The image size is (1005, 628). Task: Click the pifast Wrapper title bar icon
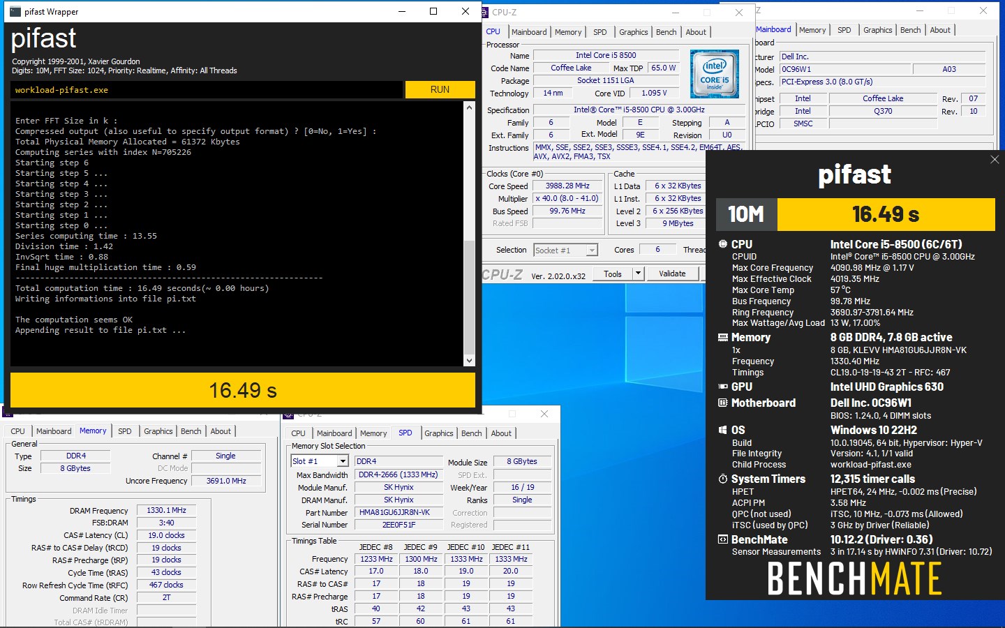pos(15,11)
